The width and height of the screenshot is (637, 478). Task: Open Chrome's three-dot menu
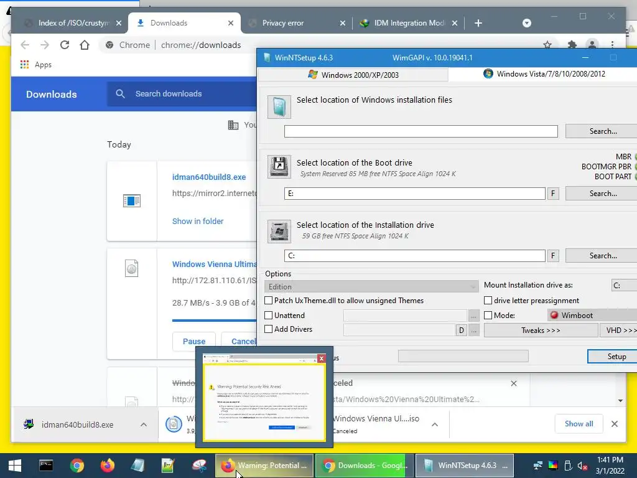(x=612, y=45)
